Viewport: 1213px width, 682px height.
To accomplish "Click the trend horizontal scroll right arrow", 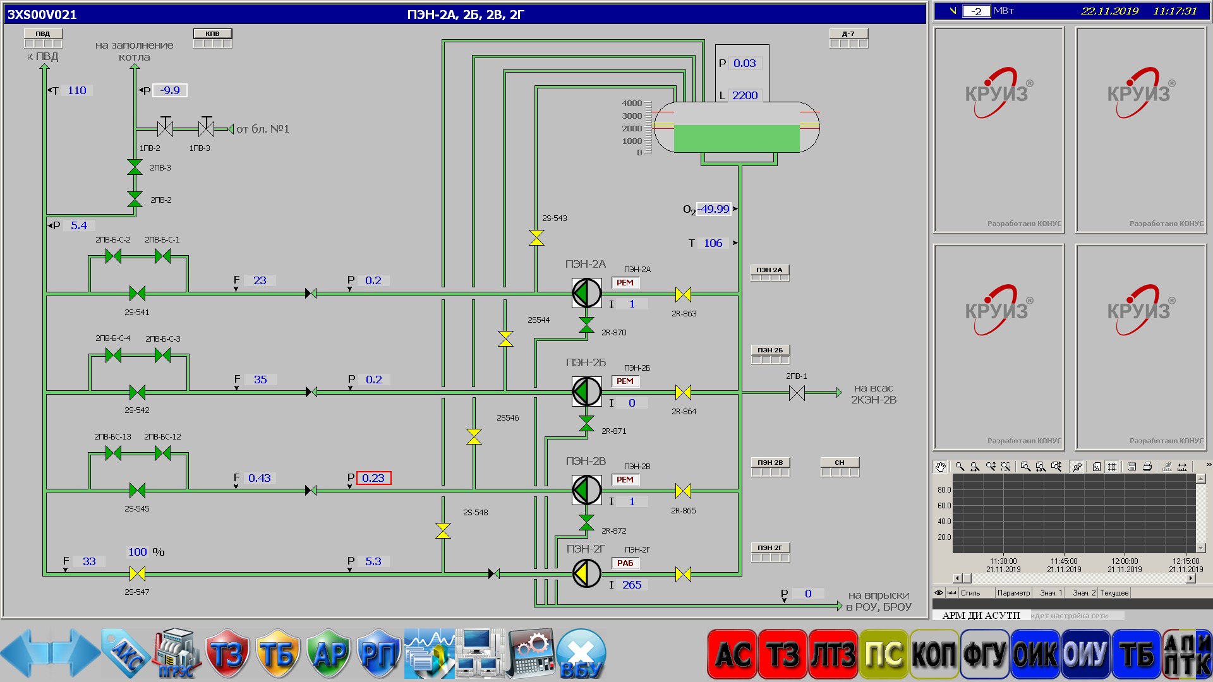I will click(x=1191, y=578).
